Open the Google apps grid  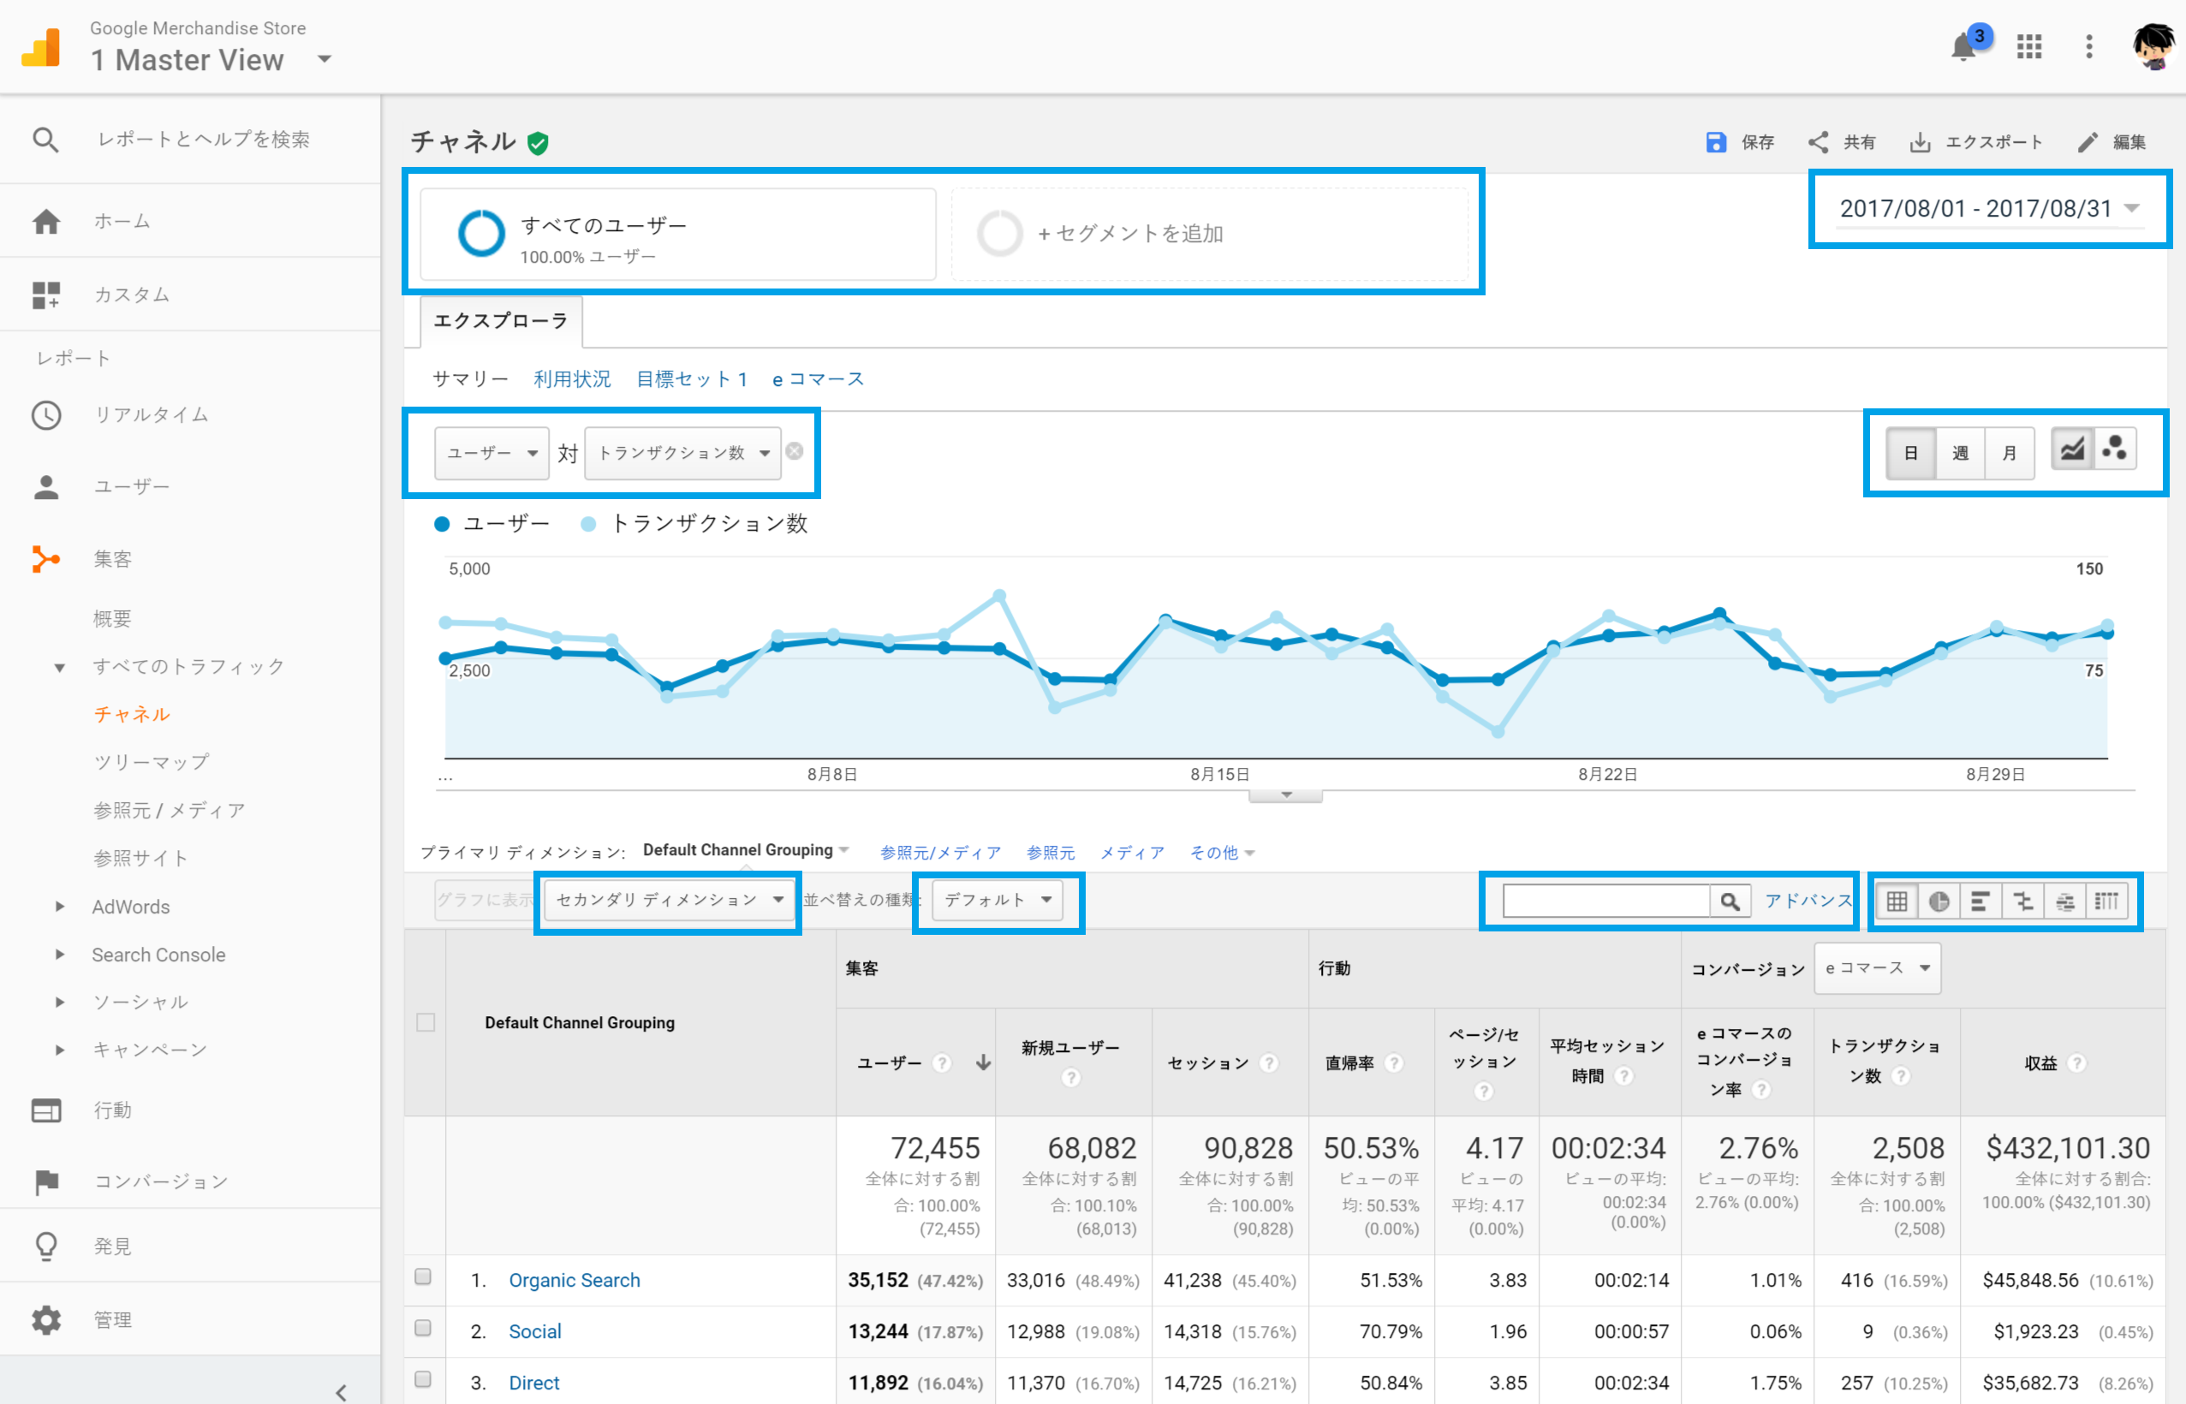2029,45
